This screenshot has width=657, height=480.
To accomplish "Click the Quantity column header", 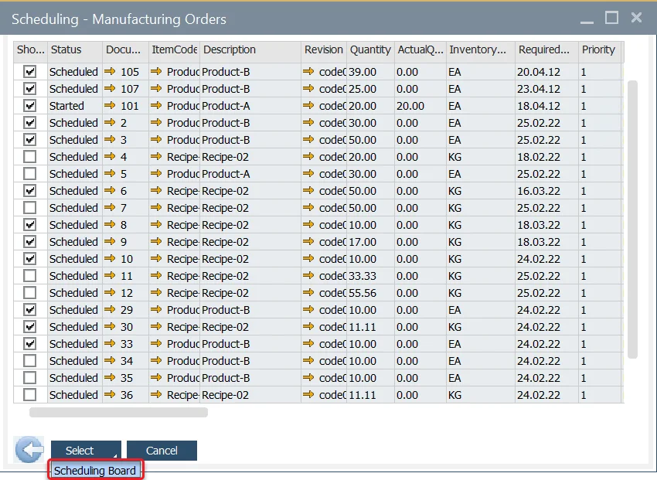I will (369, 51).
